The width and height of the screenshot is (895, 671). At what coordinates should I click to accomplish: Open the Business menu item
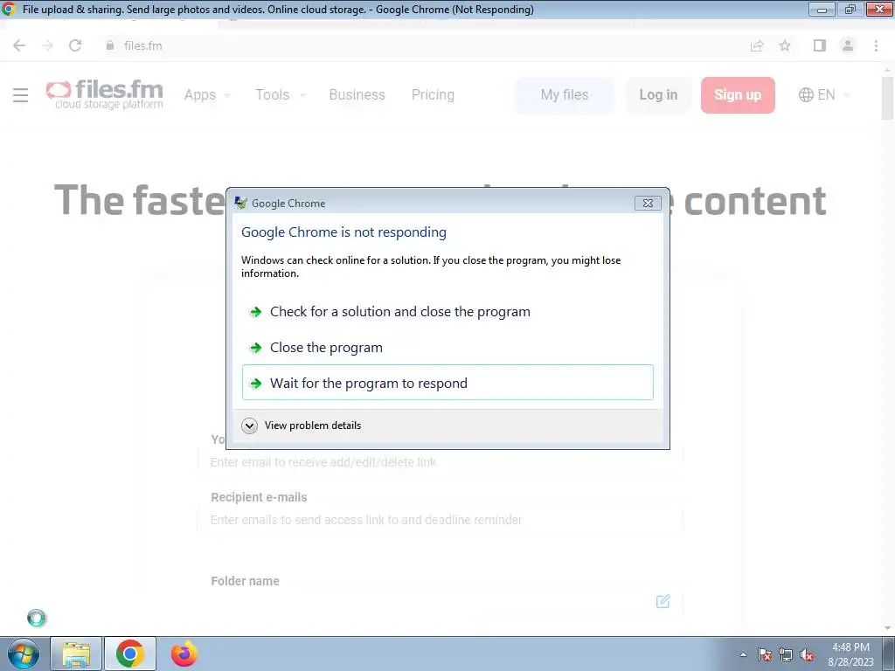[357, 94]
